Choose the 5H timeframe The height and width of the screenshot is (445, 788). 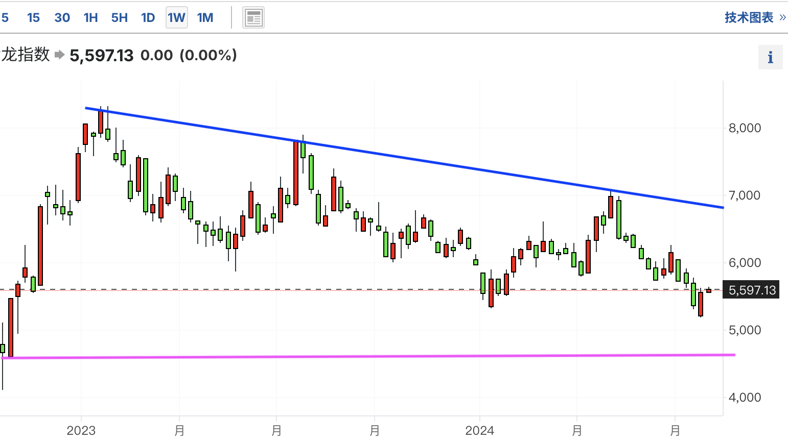coord(119,18)
